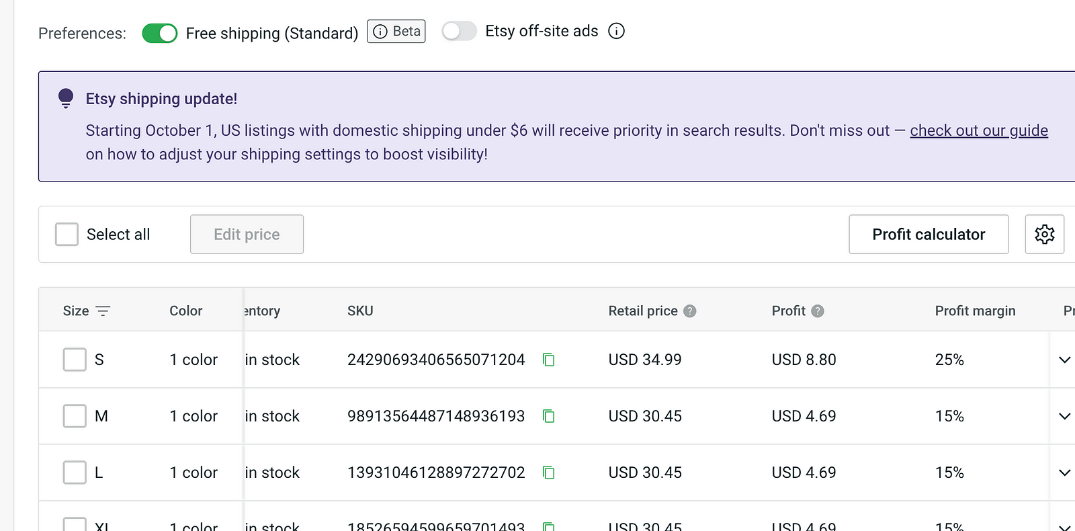This screenshot has height=531, width=1075.
Task: Click the Profit column help icon
Action: pos(817,311)
